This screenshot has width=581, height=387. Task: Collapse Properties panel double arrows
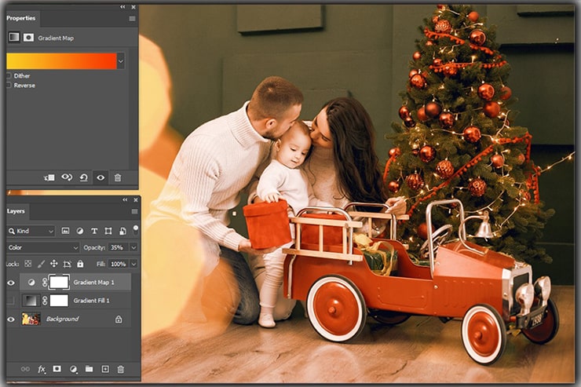coord(122,7)
